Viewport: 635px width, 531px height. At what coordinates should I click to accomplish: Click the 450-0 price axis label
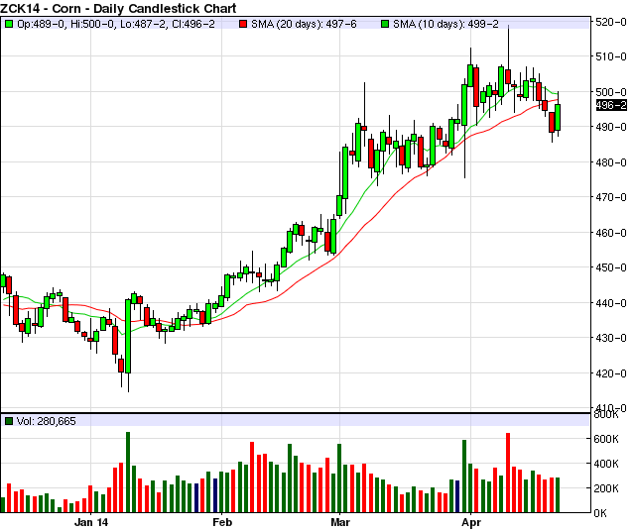point(611,267)
